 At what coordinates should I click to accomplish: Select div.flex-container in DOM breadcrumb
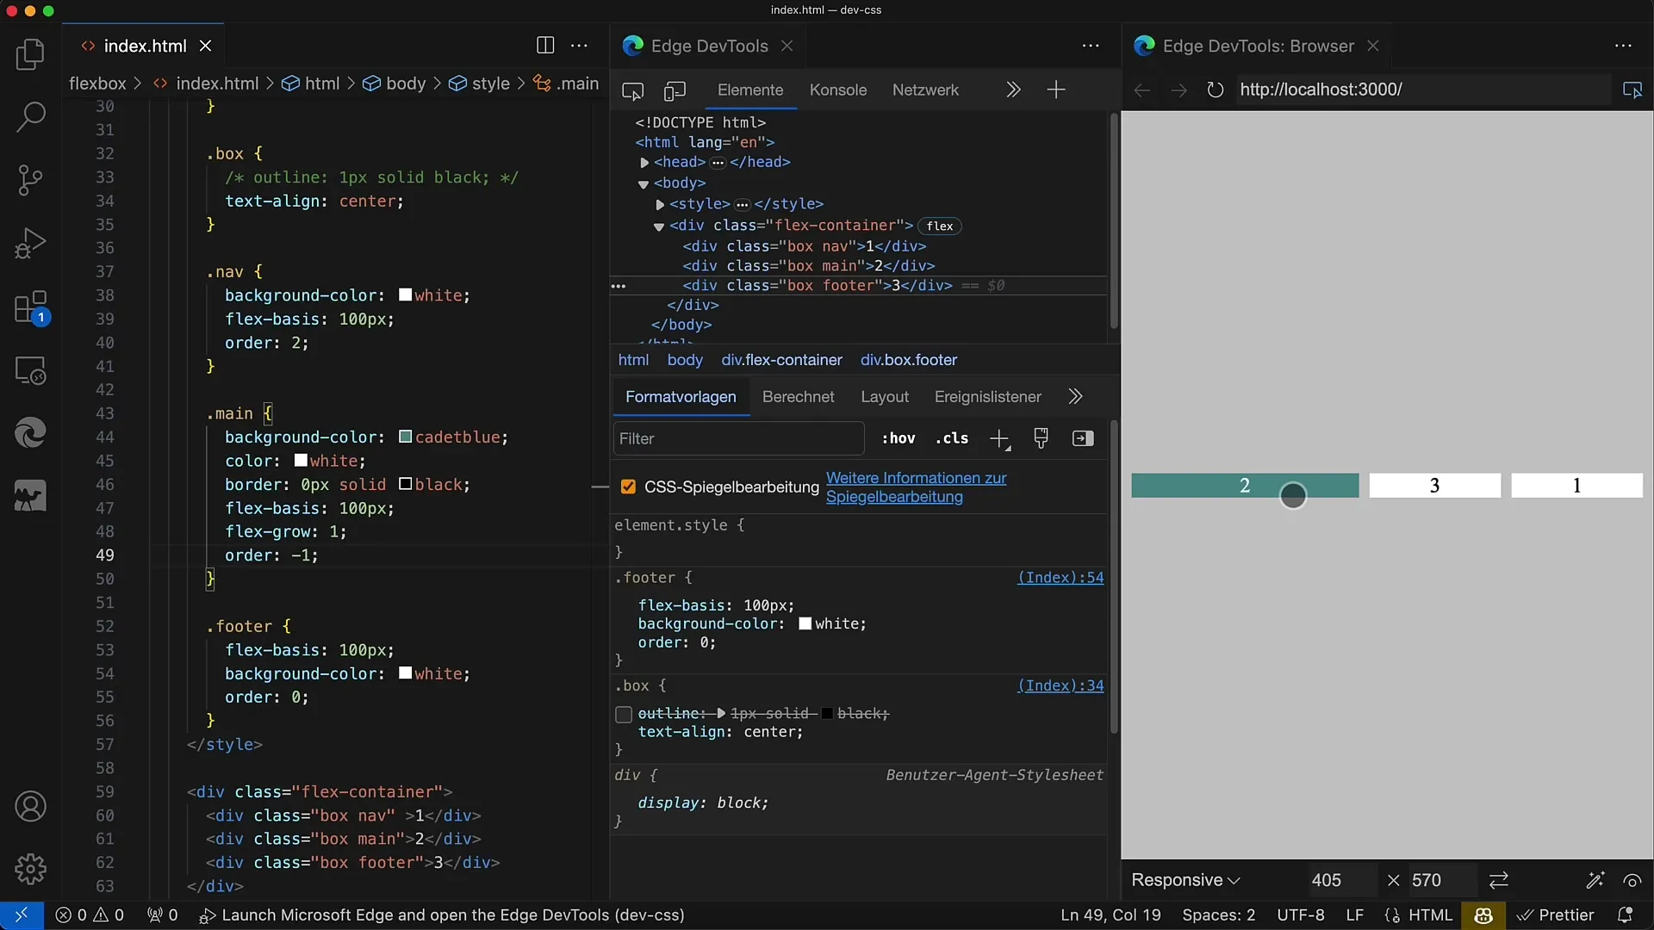click(x=781, y=360)
